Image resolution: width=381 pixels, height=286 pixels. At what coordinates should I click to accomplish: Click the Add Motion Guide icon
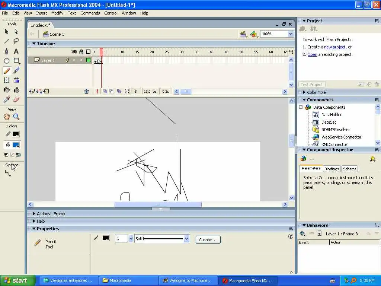(x=39, y=92)
